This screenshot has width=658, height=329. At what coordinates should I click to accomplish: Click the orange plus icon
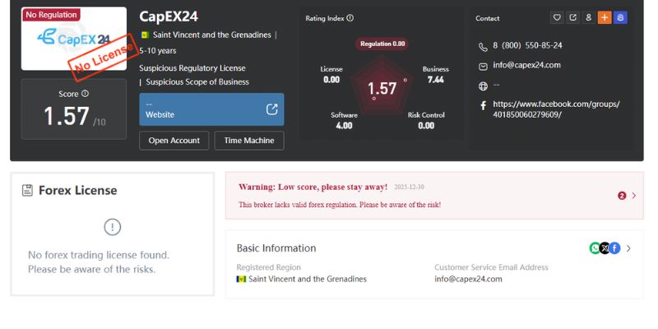coord(605,17)
